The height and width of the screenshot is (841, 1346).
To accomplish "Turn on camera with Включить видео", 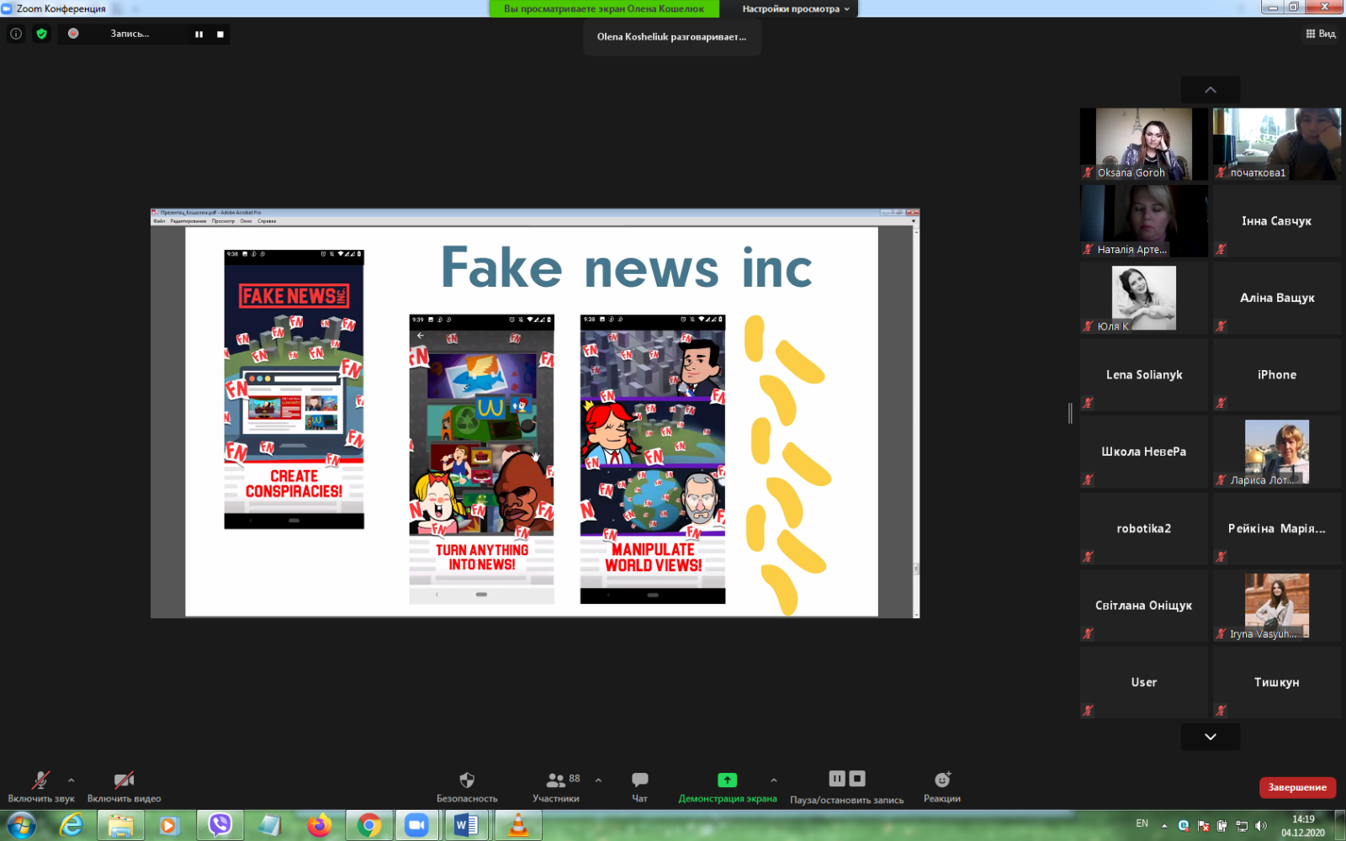I will pos(124,780).
